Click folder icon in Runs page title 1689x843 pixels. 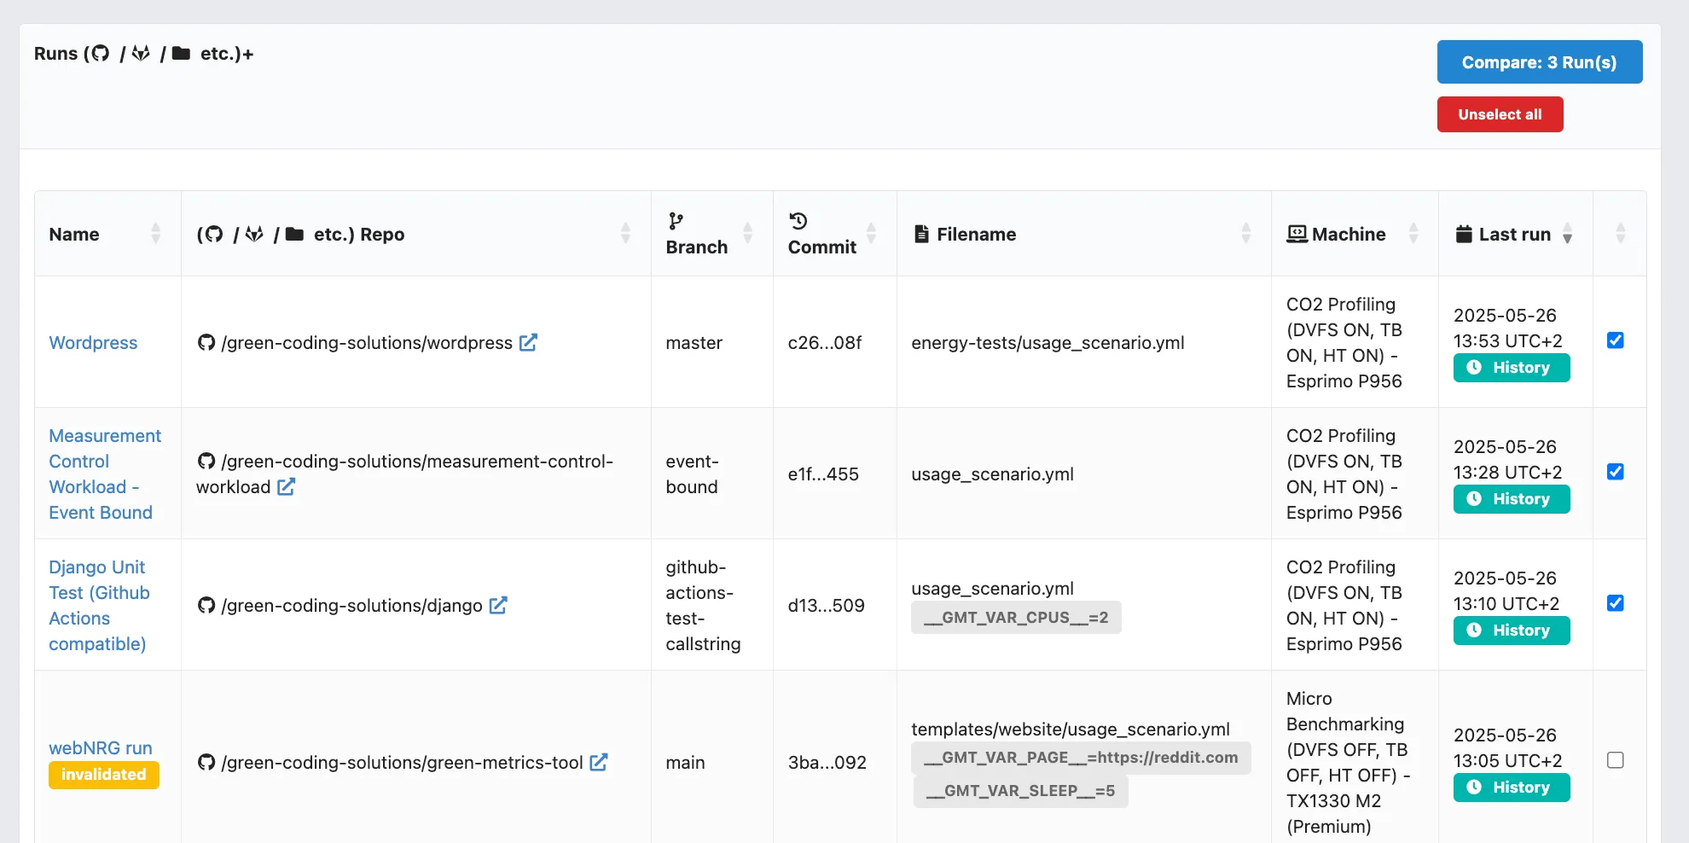[x=181, y=53]
